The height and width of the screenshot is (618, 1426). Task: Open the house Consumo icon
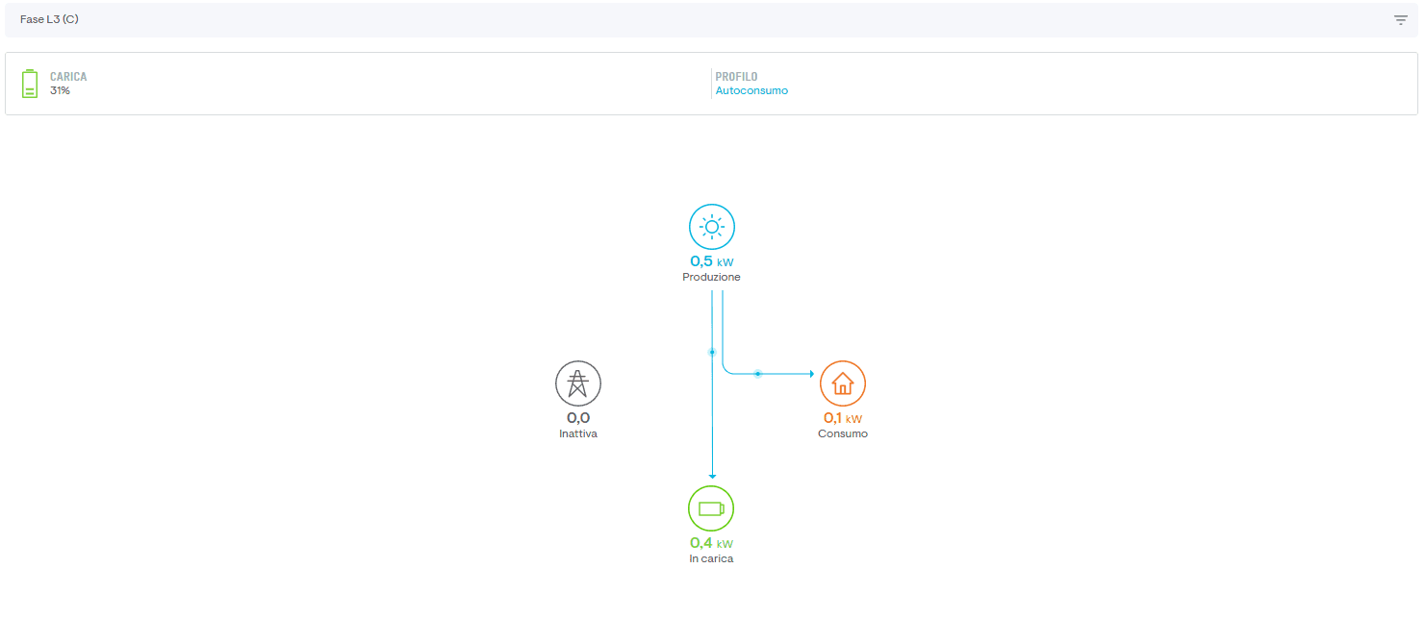coord(843,383)
